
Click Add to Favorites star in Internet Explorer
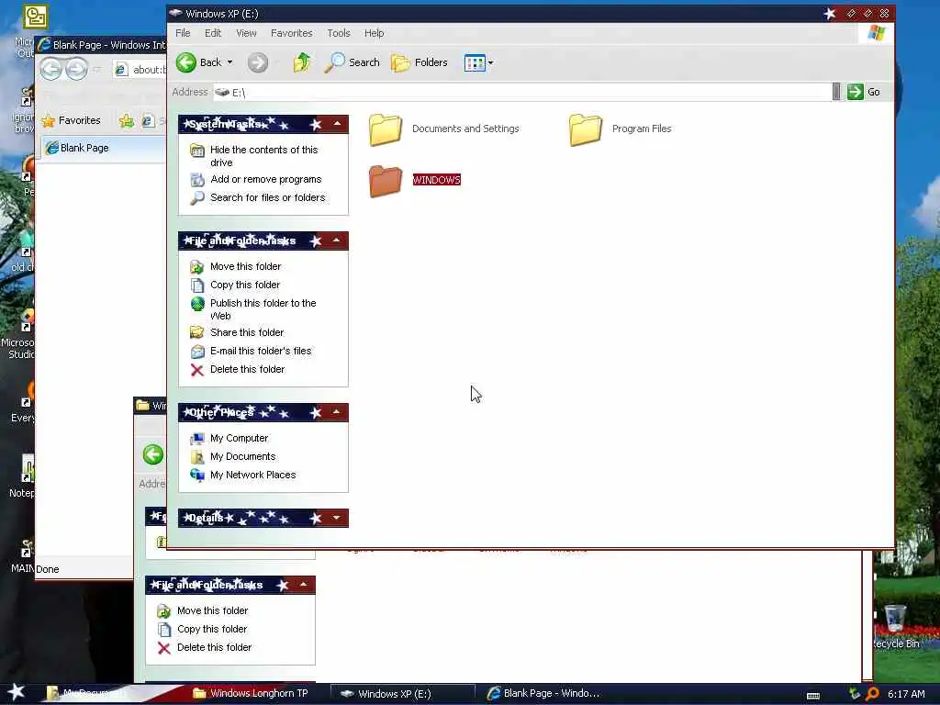126,121
